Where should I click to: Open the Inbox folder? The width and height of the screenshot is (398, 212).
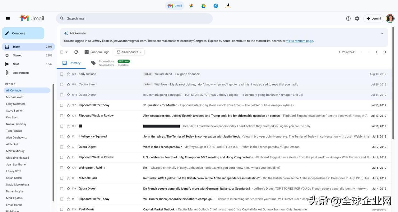(28, 47)
